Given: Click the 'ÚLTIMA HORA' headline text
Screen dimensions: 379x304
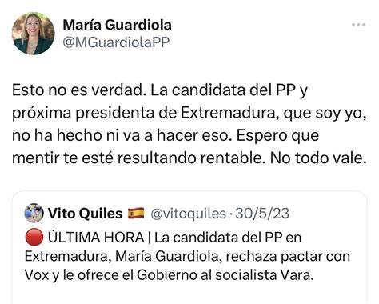Looking at the screenshot, I should tap(96, 237).
